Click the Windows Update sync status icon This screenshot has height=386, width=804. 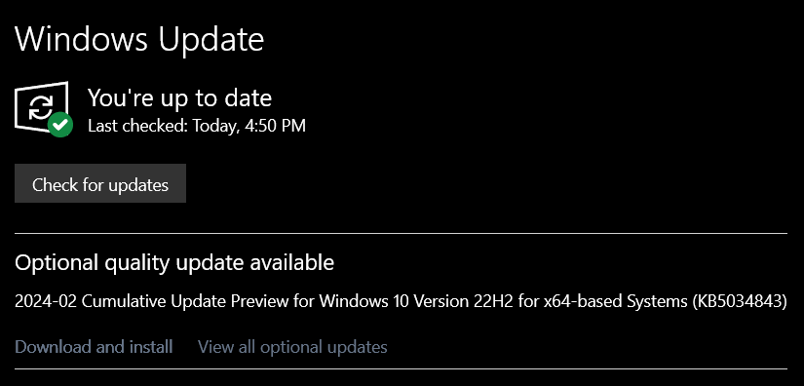click(44, 109)
